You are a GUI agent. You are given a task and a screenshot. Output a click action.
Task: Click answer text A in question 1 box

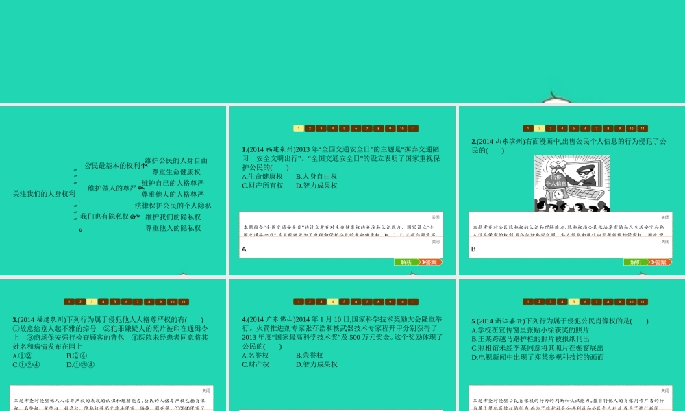coord(244,249)
